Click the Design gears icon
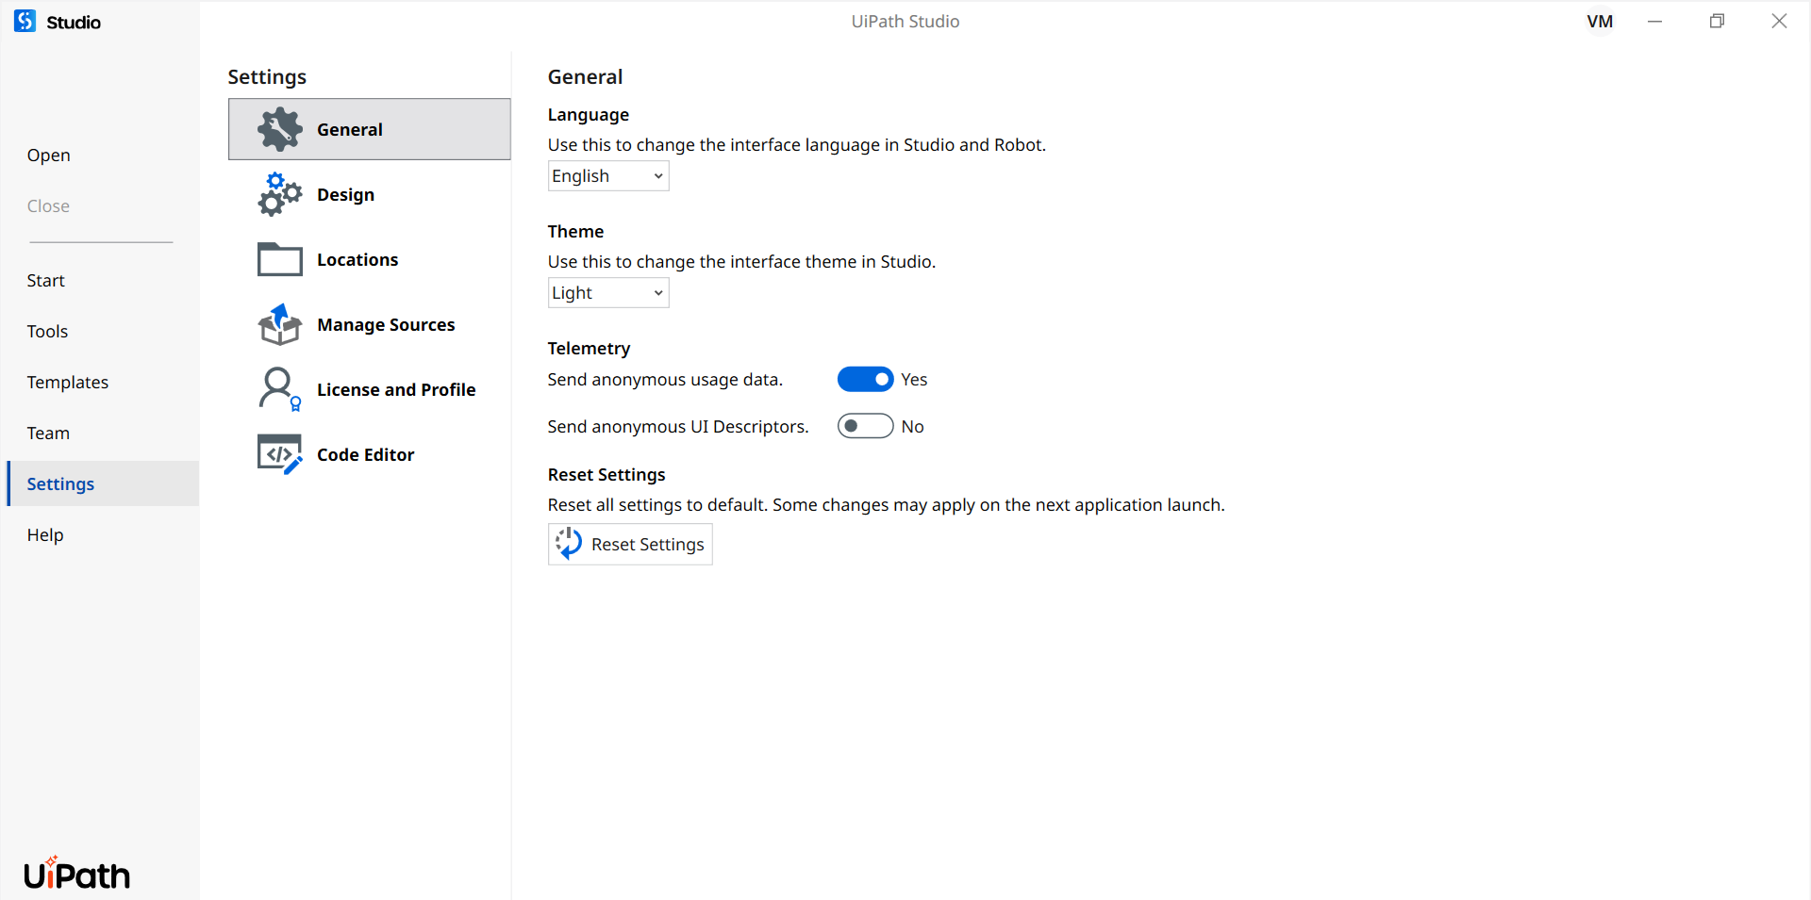 pos(280,194)
